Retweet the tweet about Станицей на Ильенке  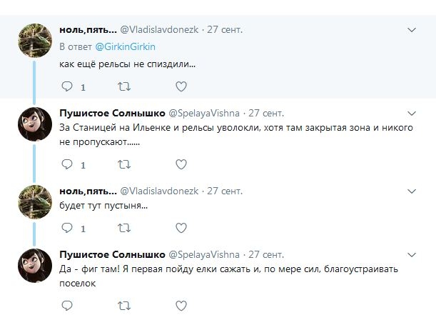click(x=123, y=165)
